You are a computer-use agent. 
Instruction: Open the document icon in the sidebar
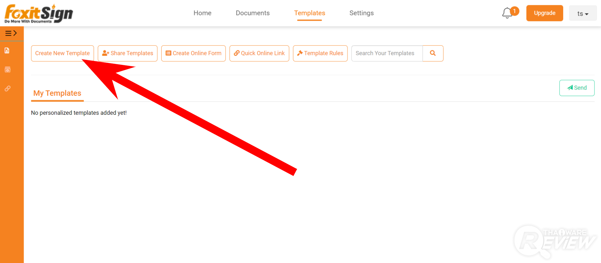7,51
